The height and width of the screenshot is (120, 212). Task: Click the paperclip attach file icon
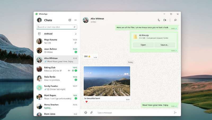point(91,113)
